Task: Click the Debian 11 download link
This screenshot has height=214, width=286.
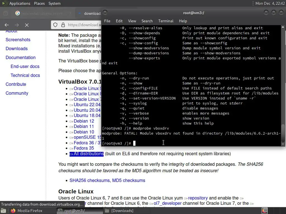Action: [84, 126]
